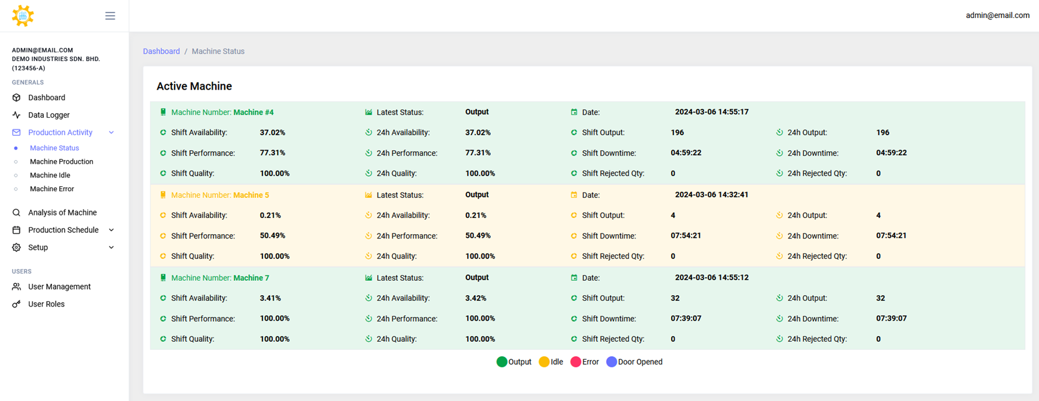This screenshot has height=401, width=1039.
Task: Click the orange gear logo icon
Action: 22,16
